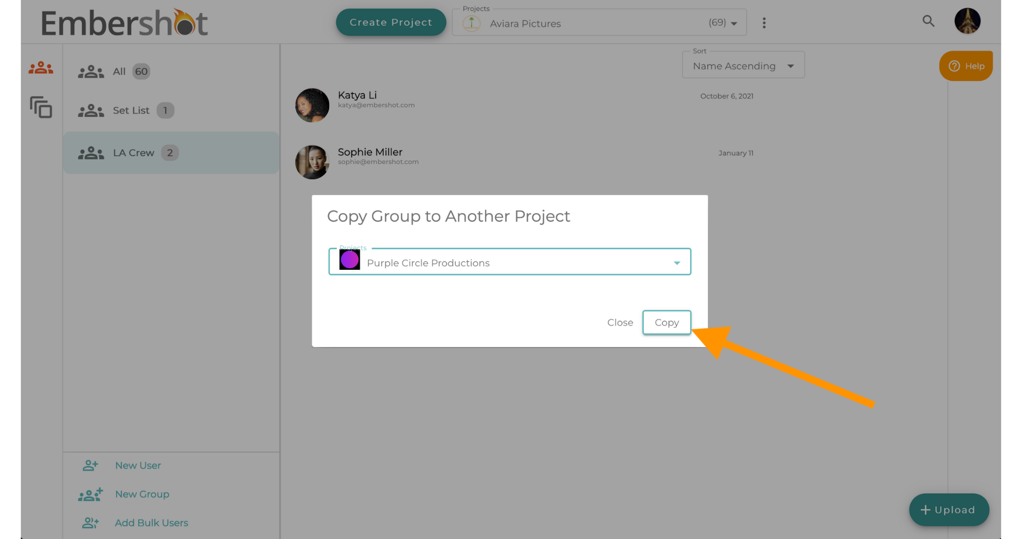The width and height of the screenshot is (1022, 539).
Task: Click the purple circle project swatch
Action: [350, 260]
